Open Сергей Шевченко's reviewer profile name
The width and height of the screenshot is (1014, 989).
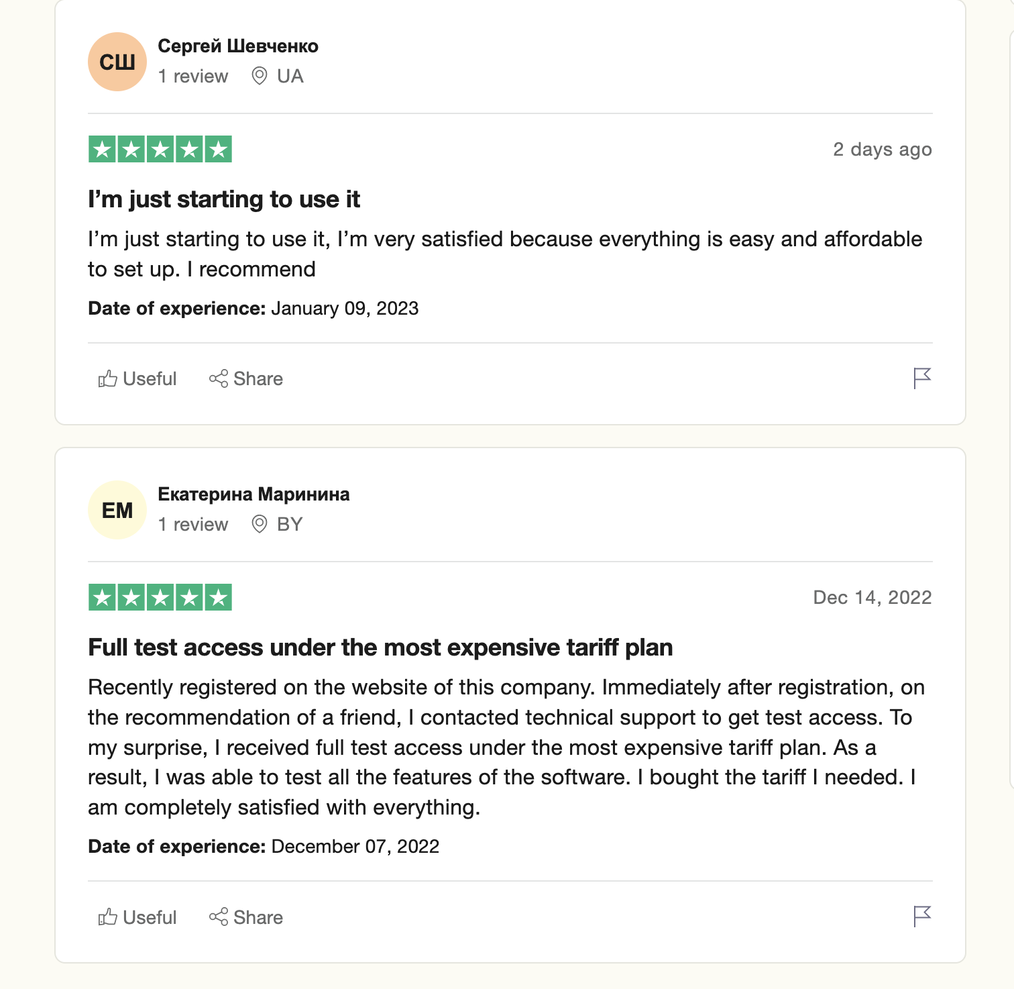click(x=238, y=46)
